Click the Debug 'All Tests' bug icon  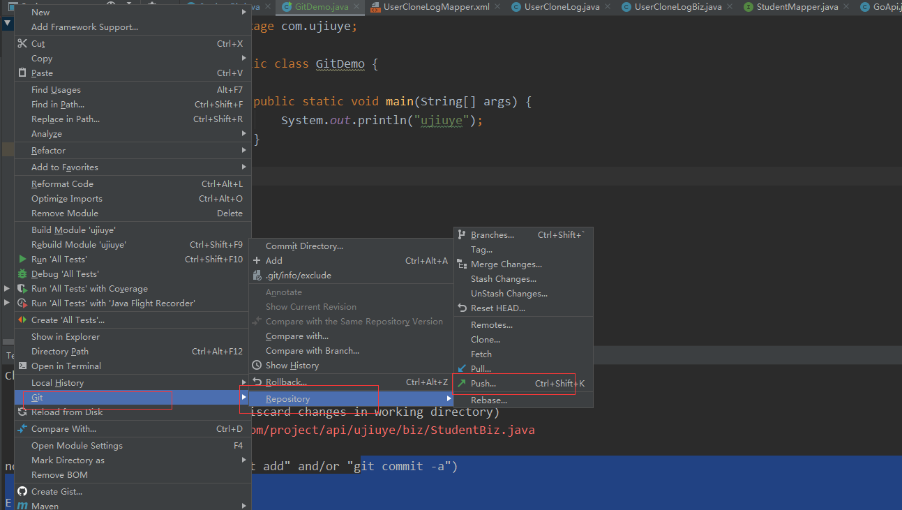22,273
